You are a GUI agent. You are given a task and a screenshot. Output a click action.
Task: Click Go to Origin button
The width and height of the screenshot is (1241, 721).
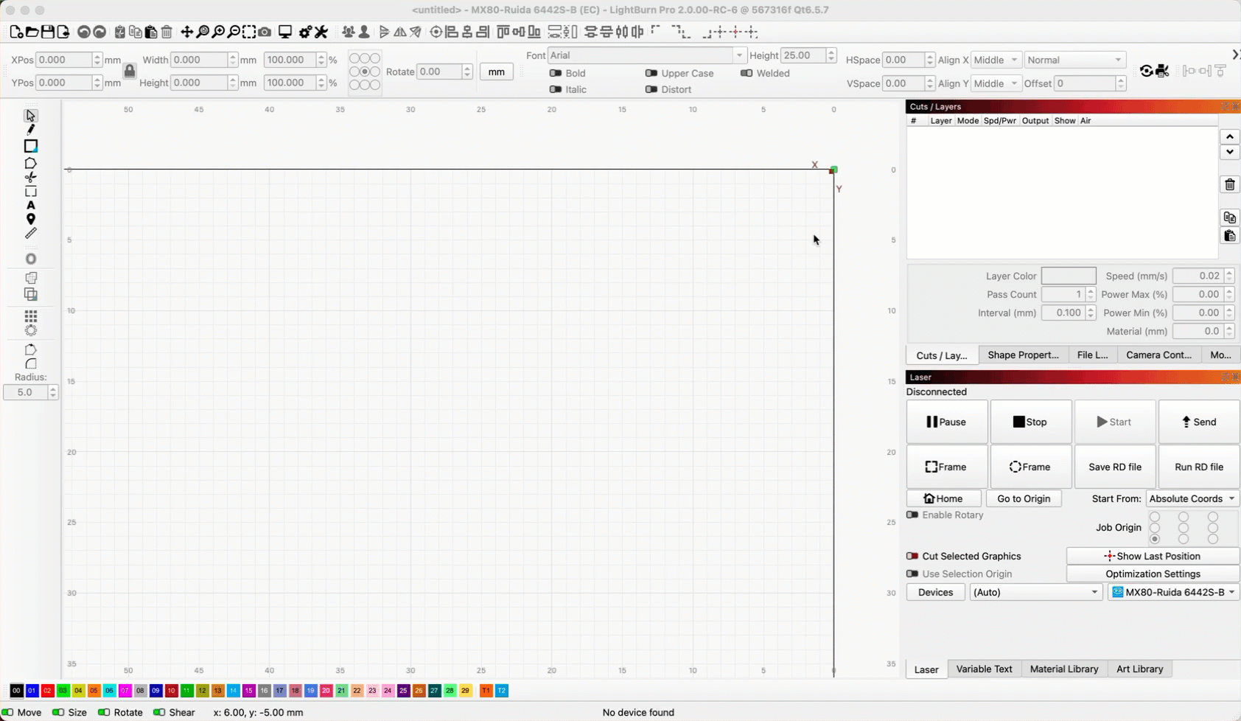(1024, 498)
